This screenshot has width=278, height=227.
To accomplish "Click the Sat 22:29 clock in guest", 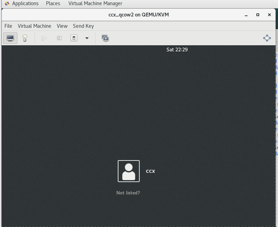I will (177, 50).
